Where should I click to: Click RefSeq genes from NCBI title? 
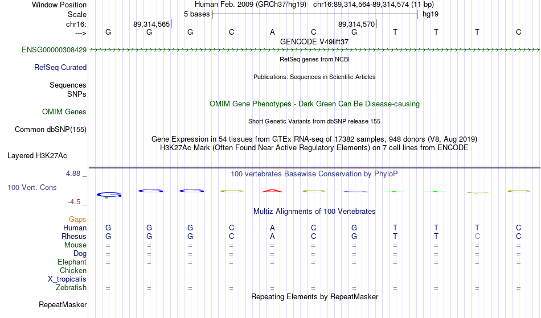pos(314,59)
